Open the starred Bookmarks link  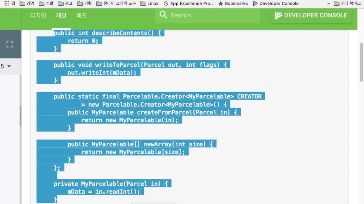pos(233,3)
